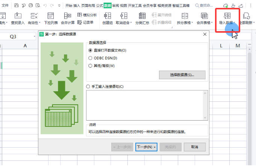The width and height of the screenshot is (256, 166).
Task: Open the 文件 menu
Action: (5, 6)
